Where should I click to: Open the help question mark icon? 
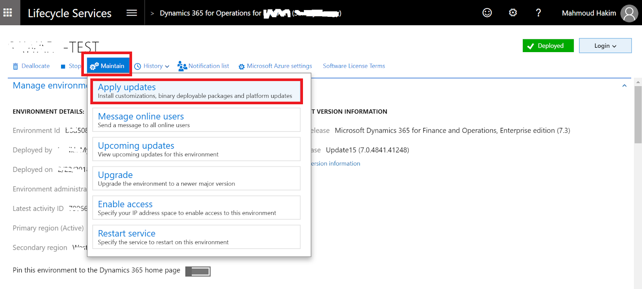click(x=538, y=13)
